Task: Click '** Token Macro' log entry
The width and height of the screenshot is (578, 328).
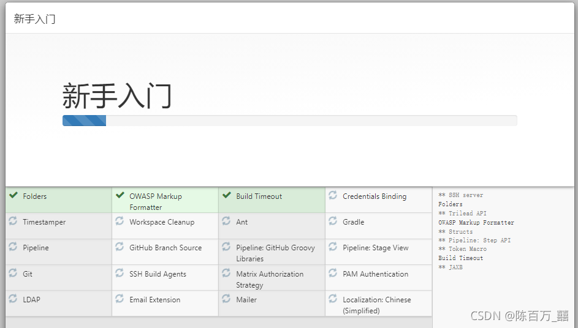Action: click(462, 249)
